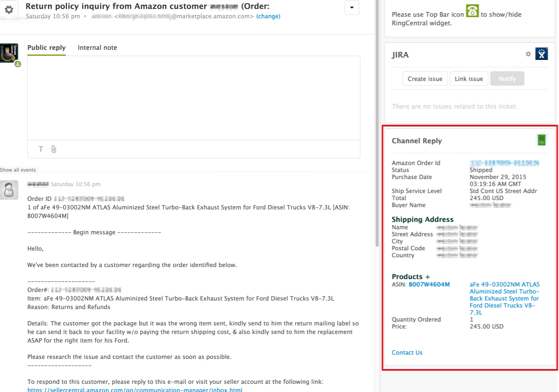Click the customer avatar beside the message

(x=9, y=190)
